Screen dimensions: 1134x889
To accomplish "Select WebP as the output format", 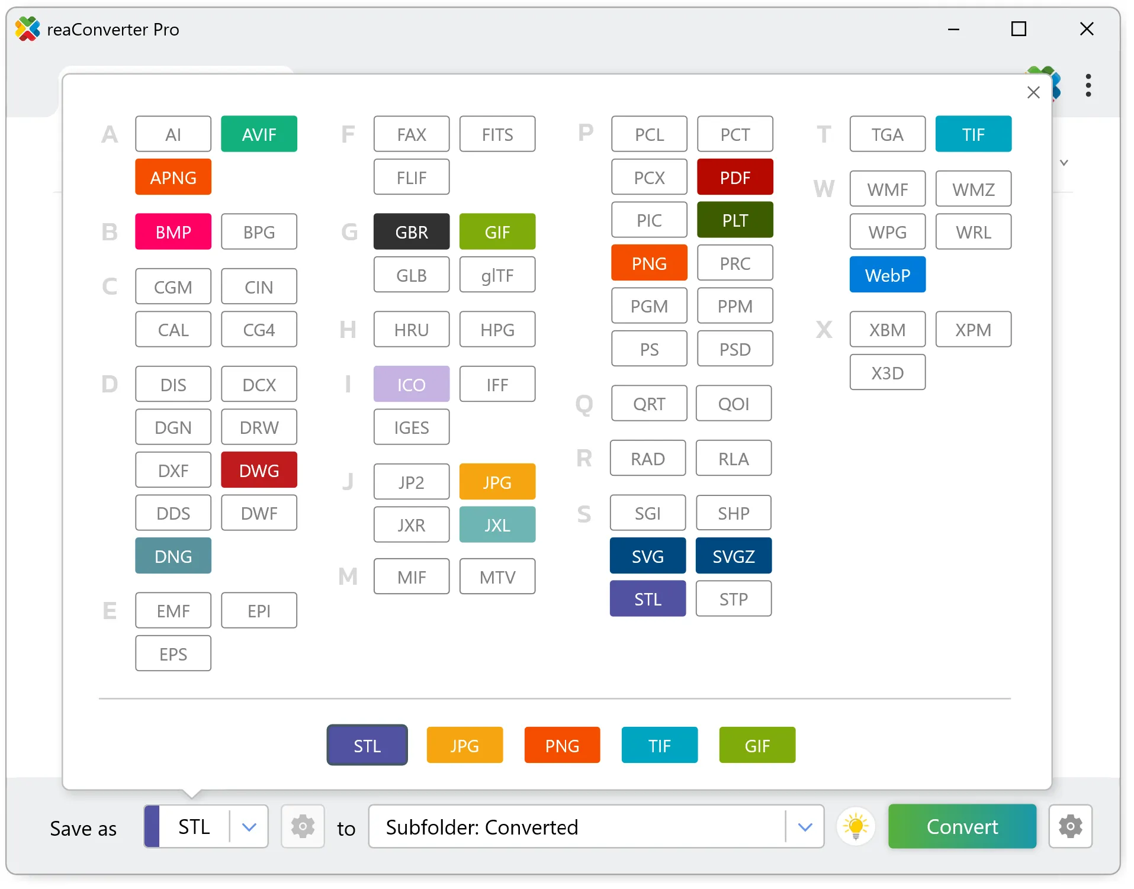I will [886, 275].
